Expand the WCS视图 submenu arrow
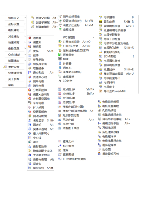The height and width of the screenshot is (205, 142). coord(93,37)
